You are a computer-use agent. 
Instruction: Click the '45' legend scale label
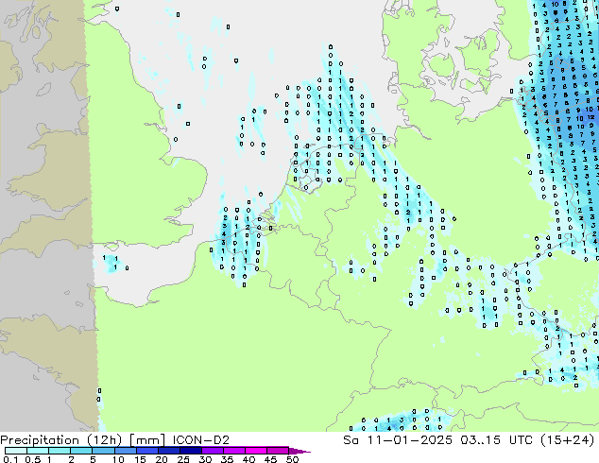pos(270,459)
